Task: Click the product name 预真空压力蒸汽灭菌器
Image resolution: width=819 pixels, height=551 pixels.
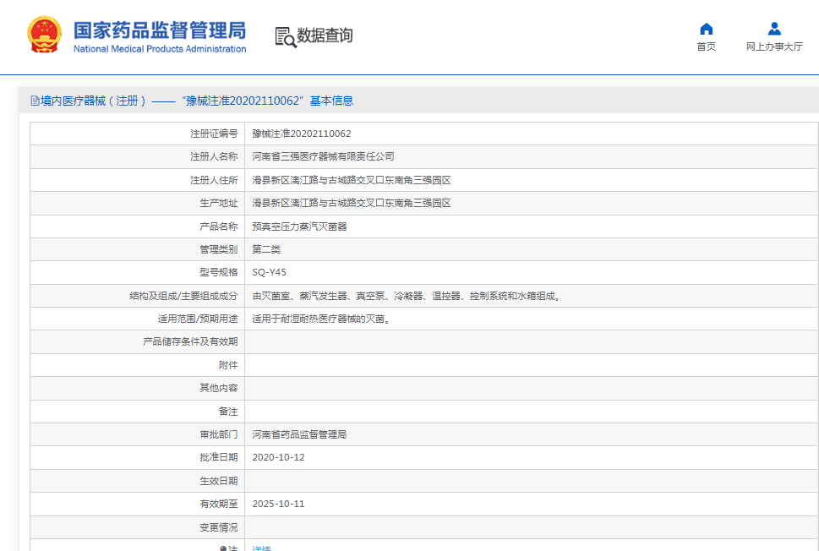Action: (299, 226)
